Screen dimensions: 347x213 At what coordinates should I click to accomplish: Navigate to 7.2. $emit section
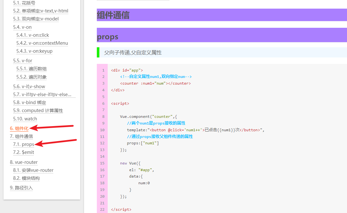[x=23, y=152]
